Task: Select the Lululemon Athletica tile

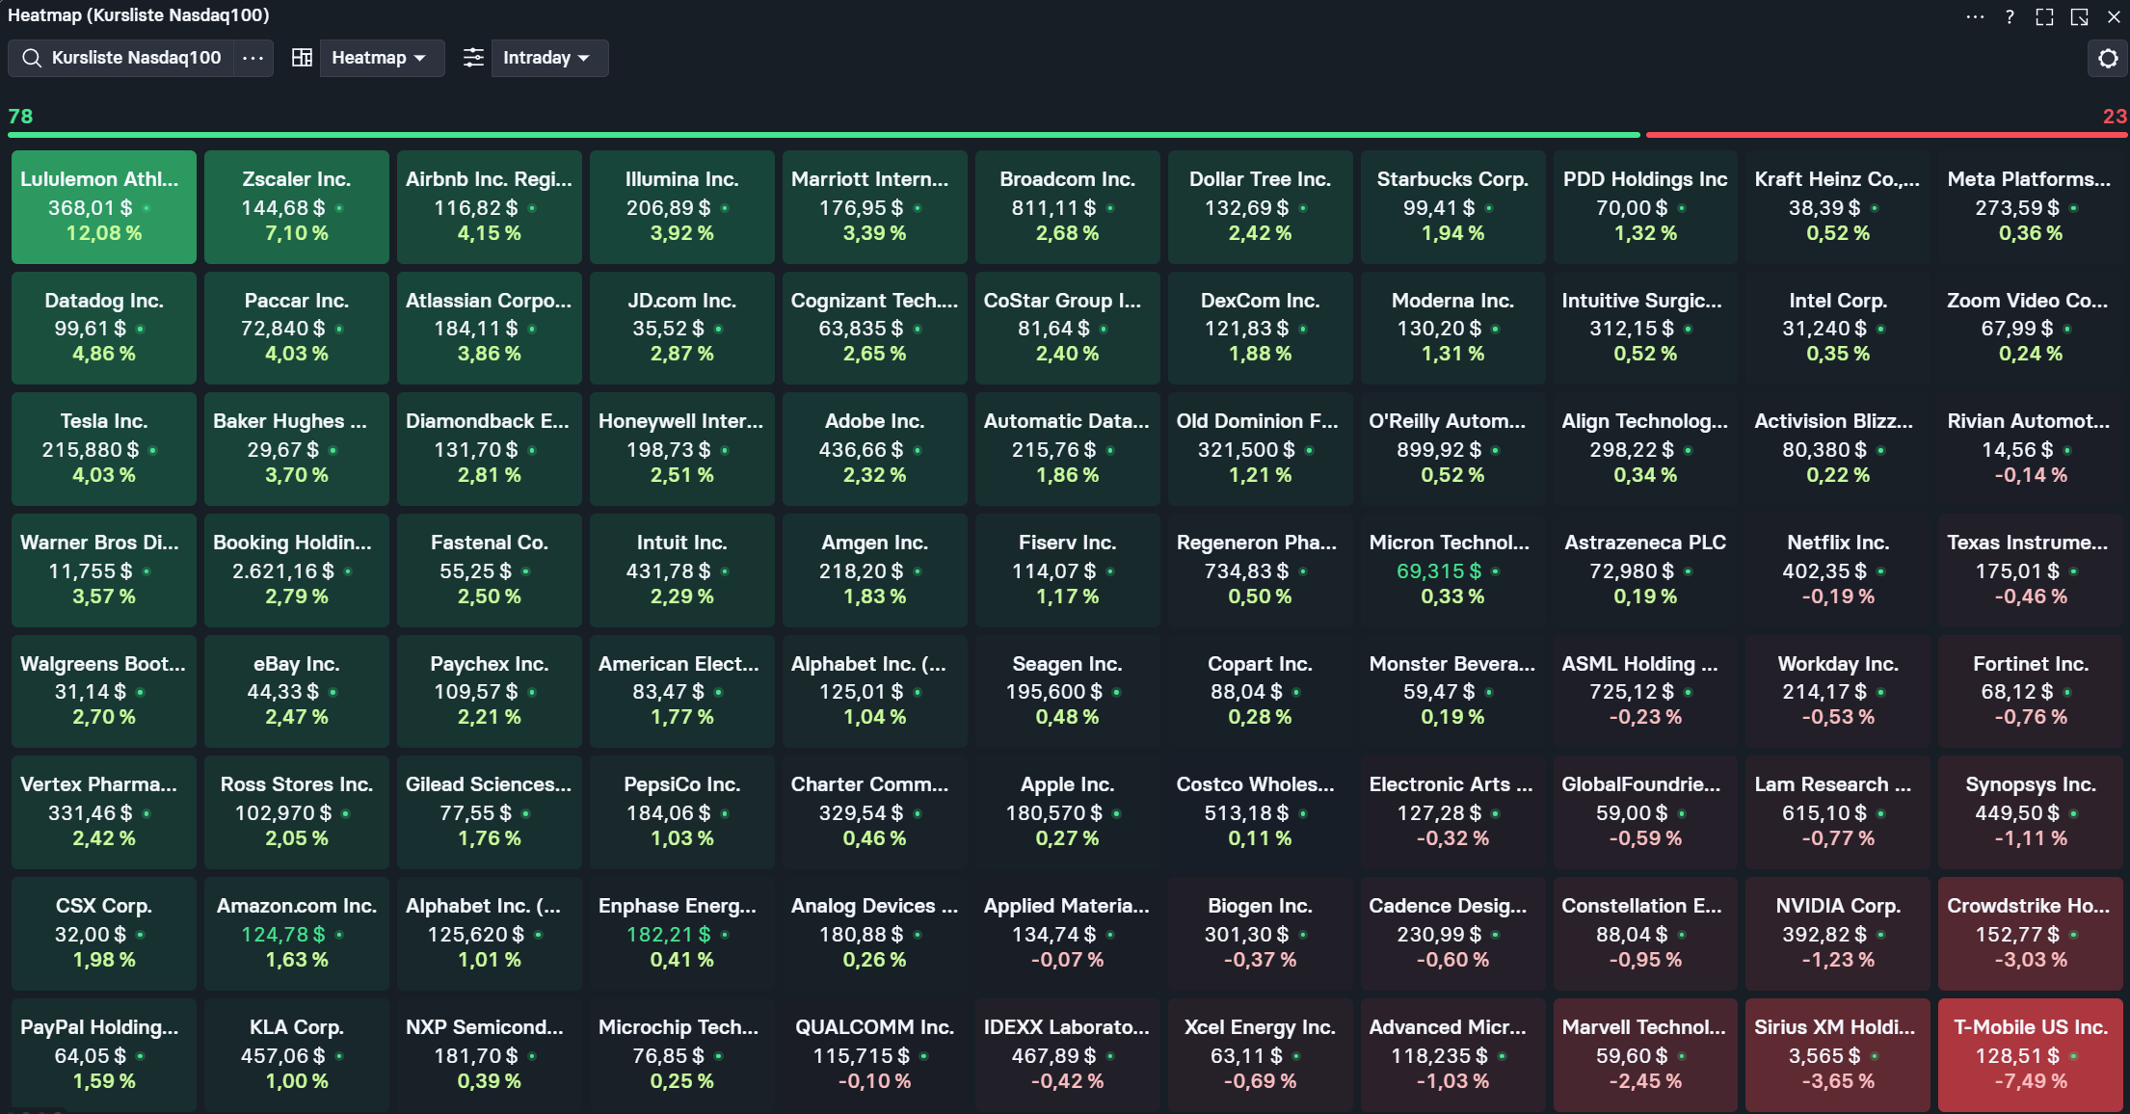Action: coord(104,207)
